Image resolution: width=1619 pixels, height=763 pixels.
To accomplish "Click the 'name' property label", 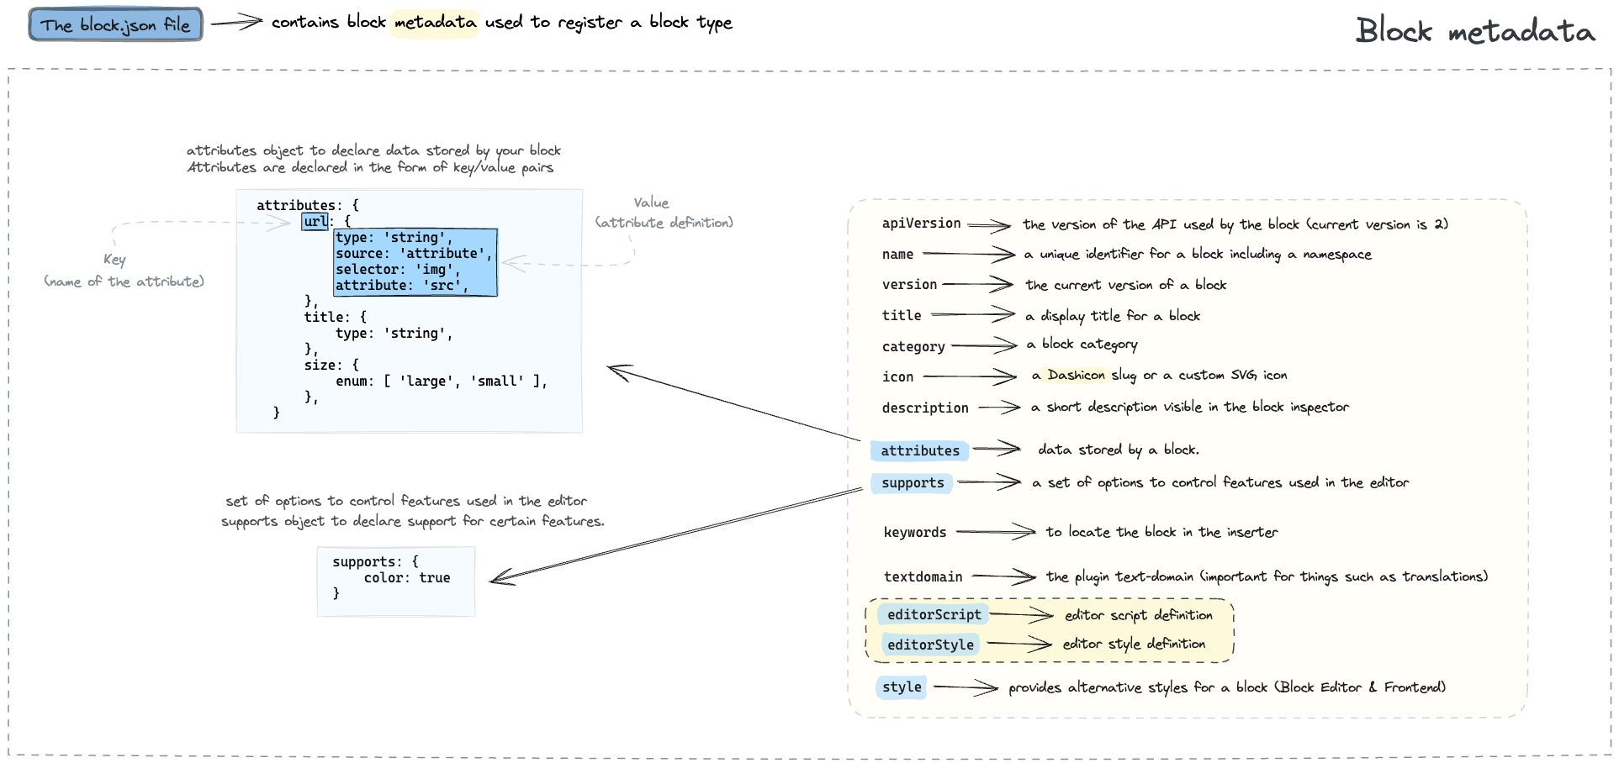I will pyautogui.click(x=897, y=255).
